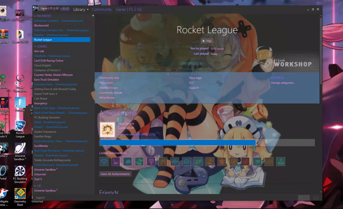Image resolution: width=343 pixels, height=209 pixels.
Task: Click the achievements progress bar
Action: pos(207,143)
